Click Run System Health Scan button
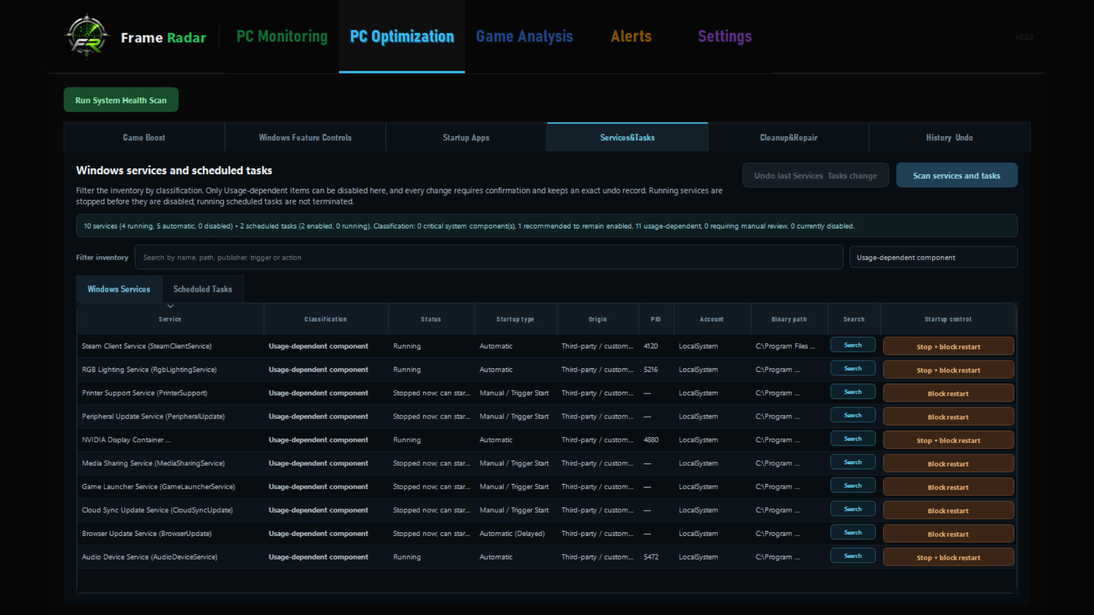 (121, 100)
